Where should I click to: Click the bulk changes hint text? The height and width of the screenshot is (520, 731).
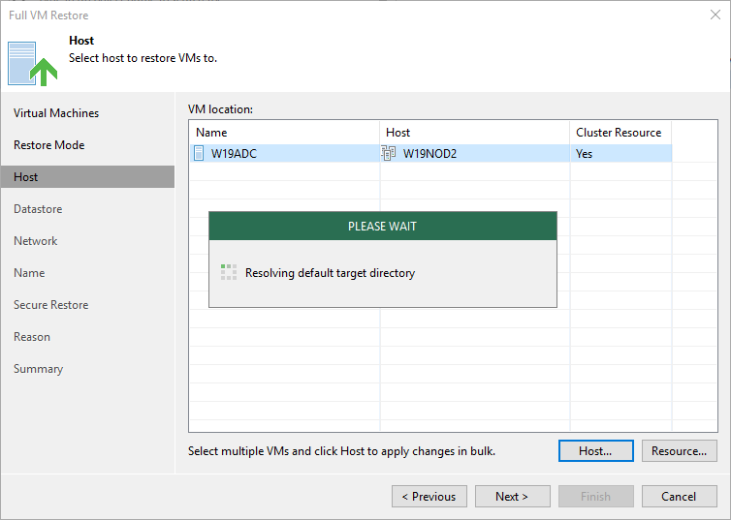pos(341,451)
